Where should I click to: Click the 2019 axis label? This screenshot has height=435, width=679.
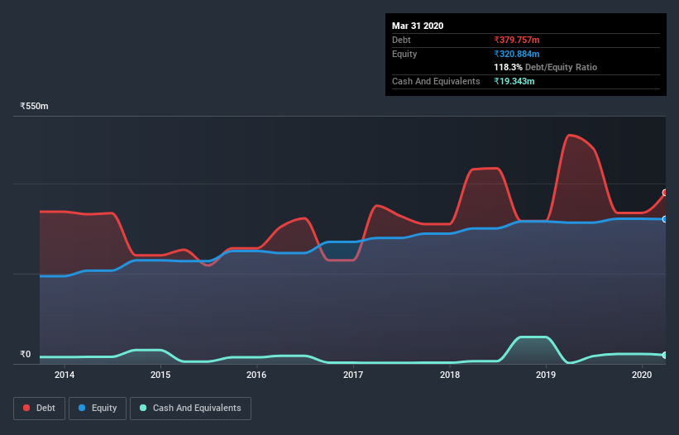pos(546,375)
